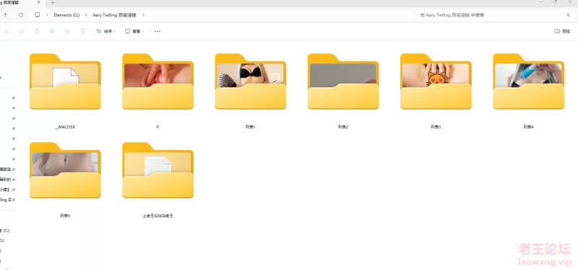Click the Aery Tiefling breadcrumb segment

click(x=114, y=15)
